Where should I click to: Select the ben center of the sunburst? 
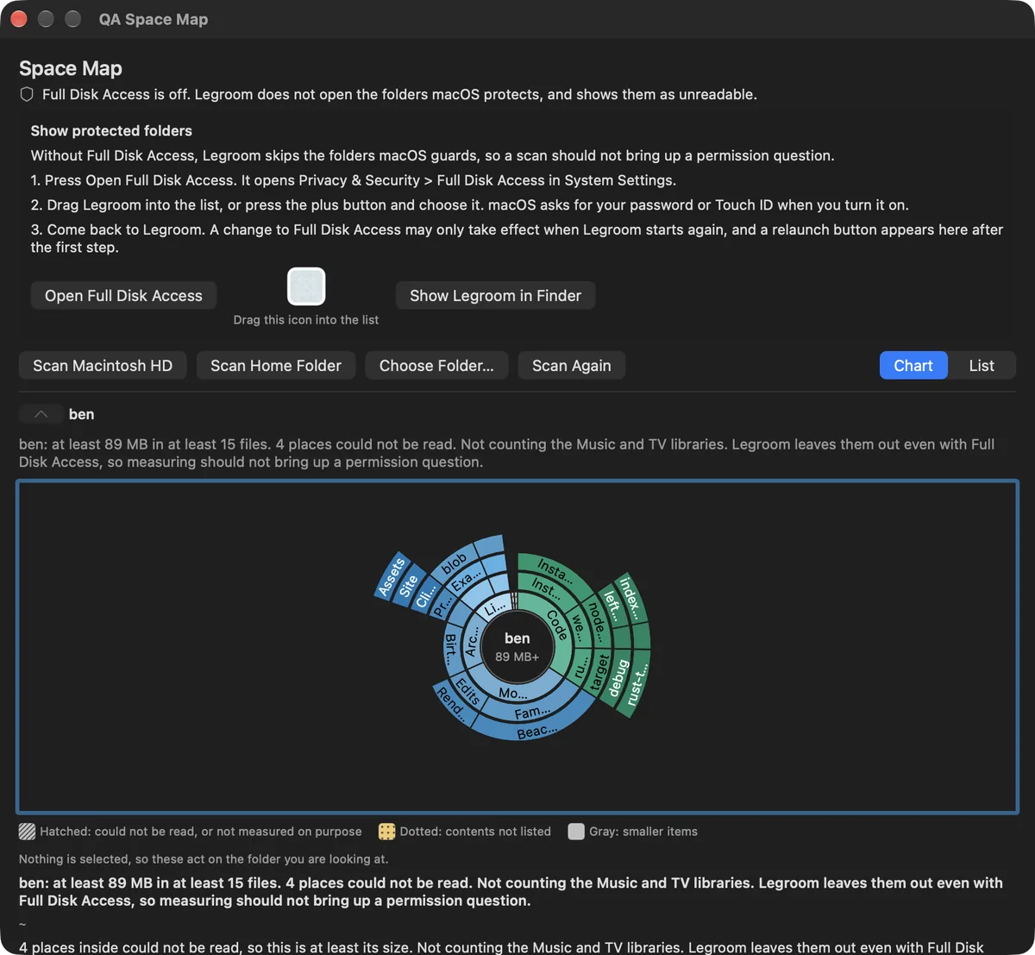tap(517, 646)
